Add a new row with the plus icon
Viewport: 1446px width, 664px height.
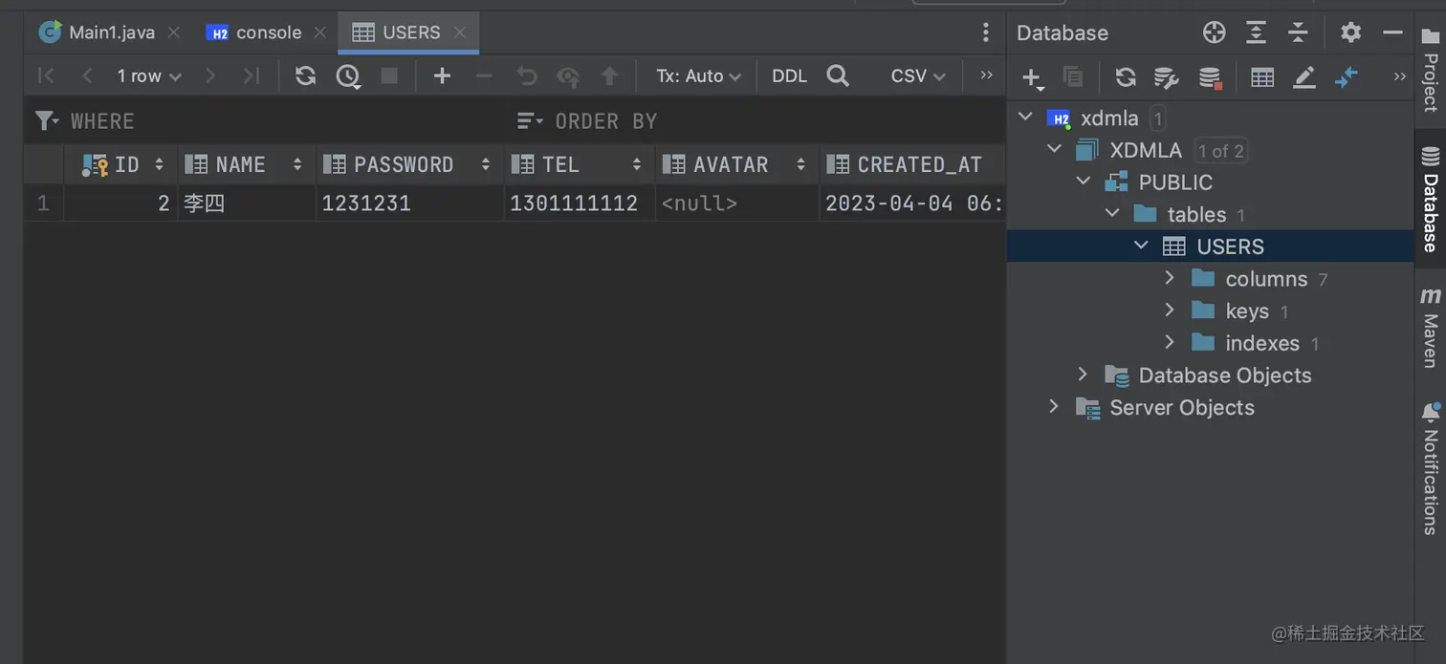(442, 75)
